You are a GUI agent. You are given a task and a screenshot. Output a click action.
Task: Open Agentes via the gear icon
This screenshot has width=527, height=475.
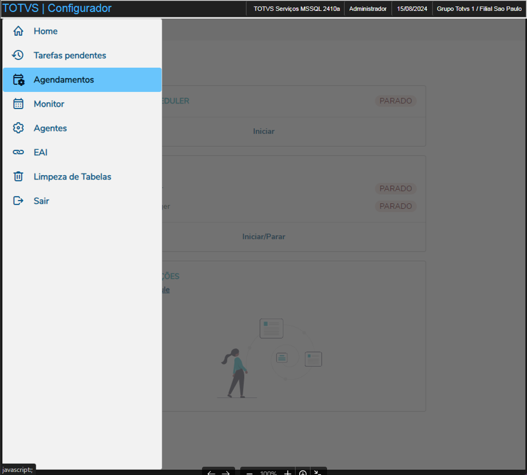(18, 128)
